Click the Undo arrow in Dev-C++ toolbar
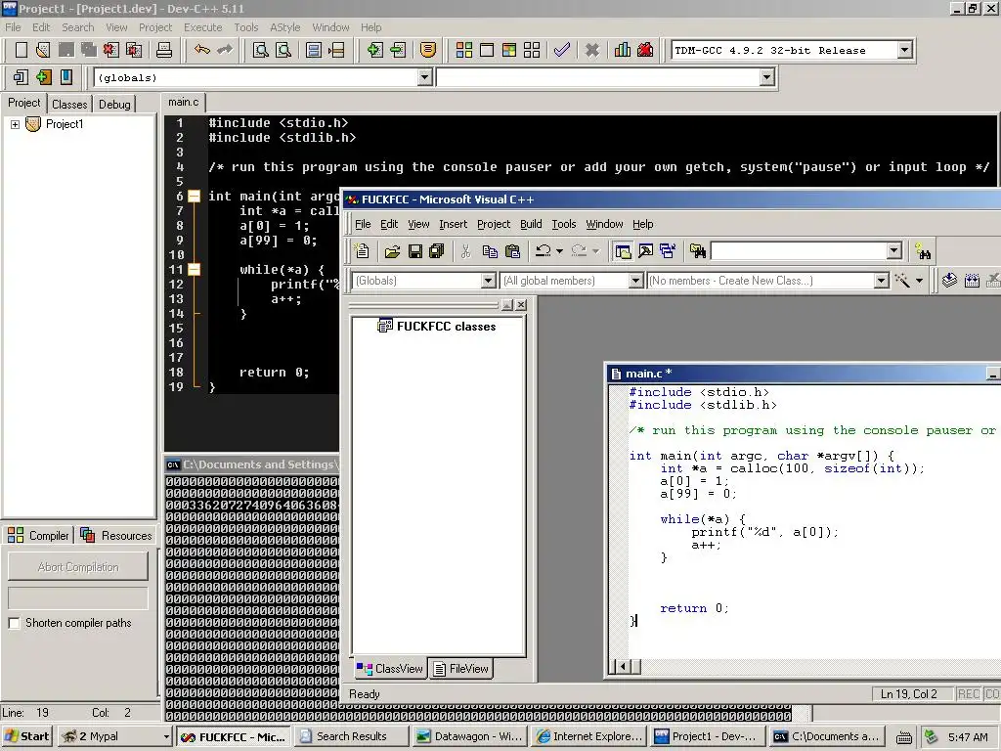 coord(202,50)
